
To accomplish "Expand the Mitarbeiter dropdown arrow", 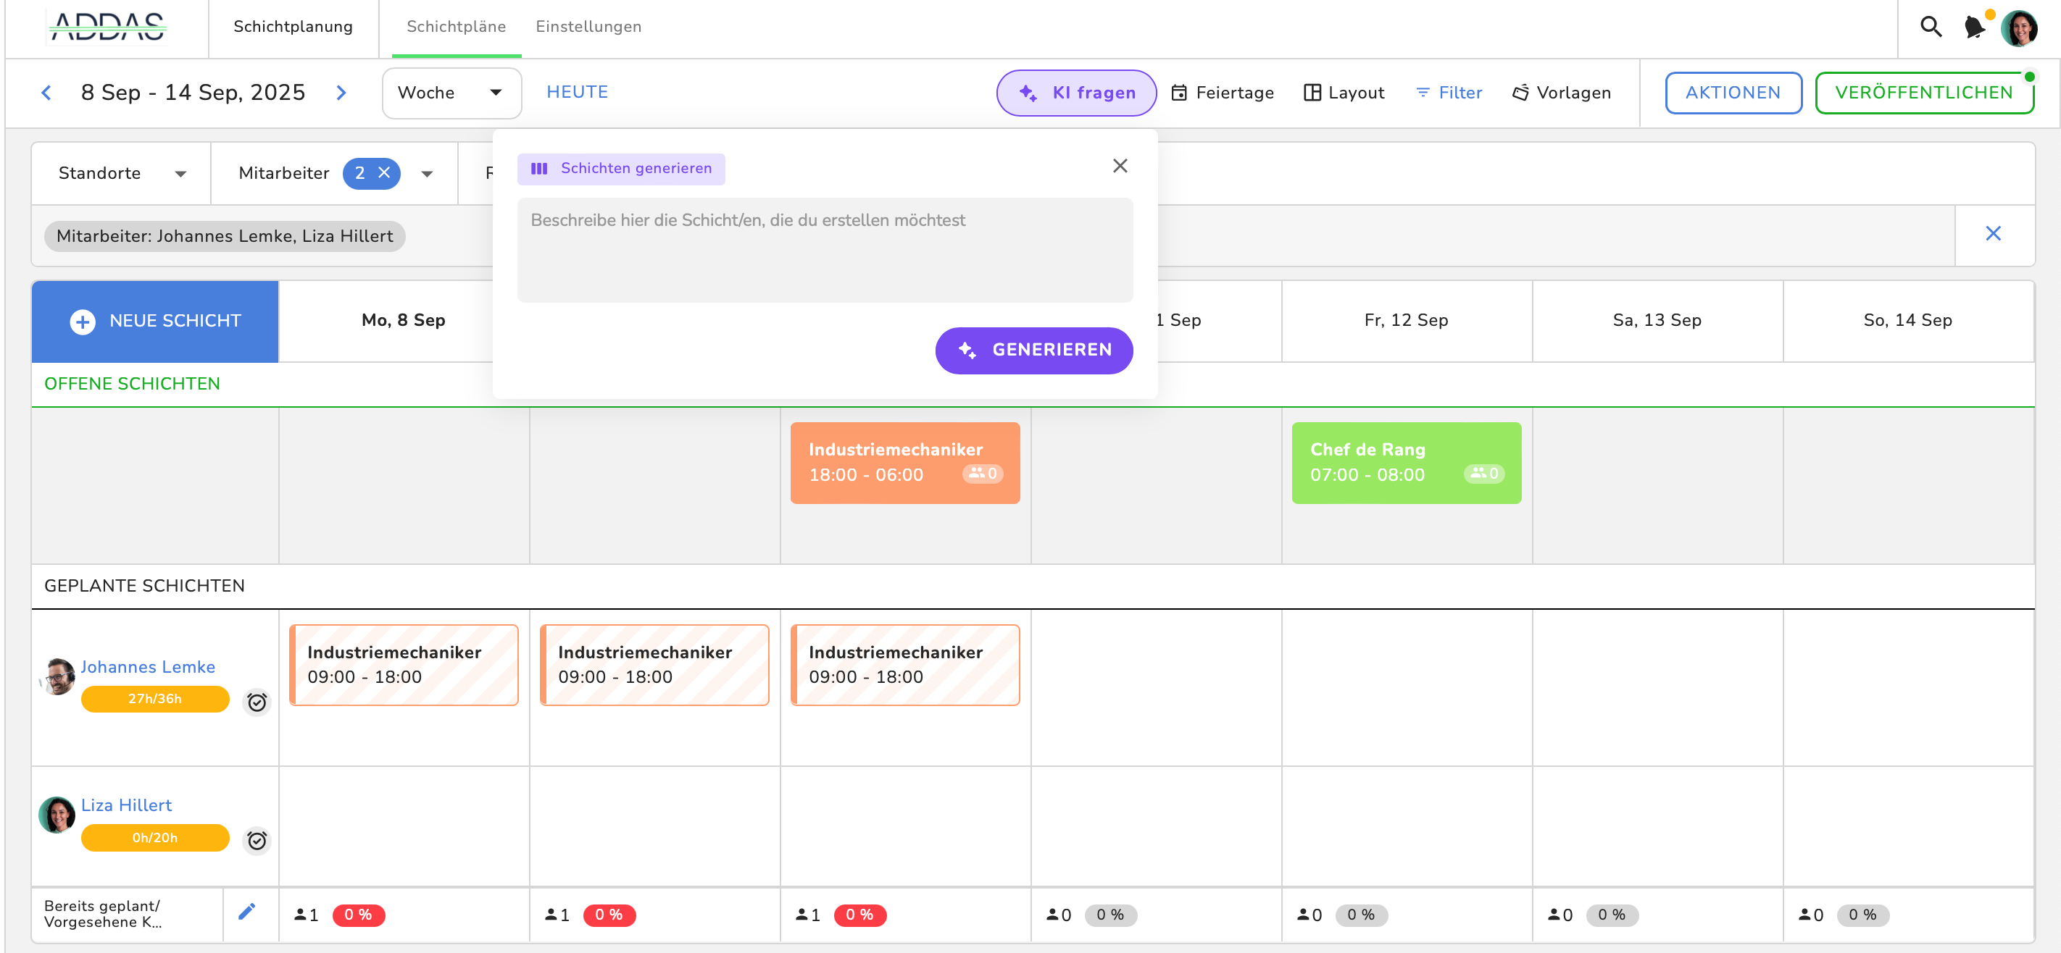I will [428, 174].
